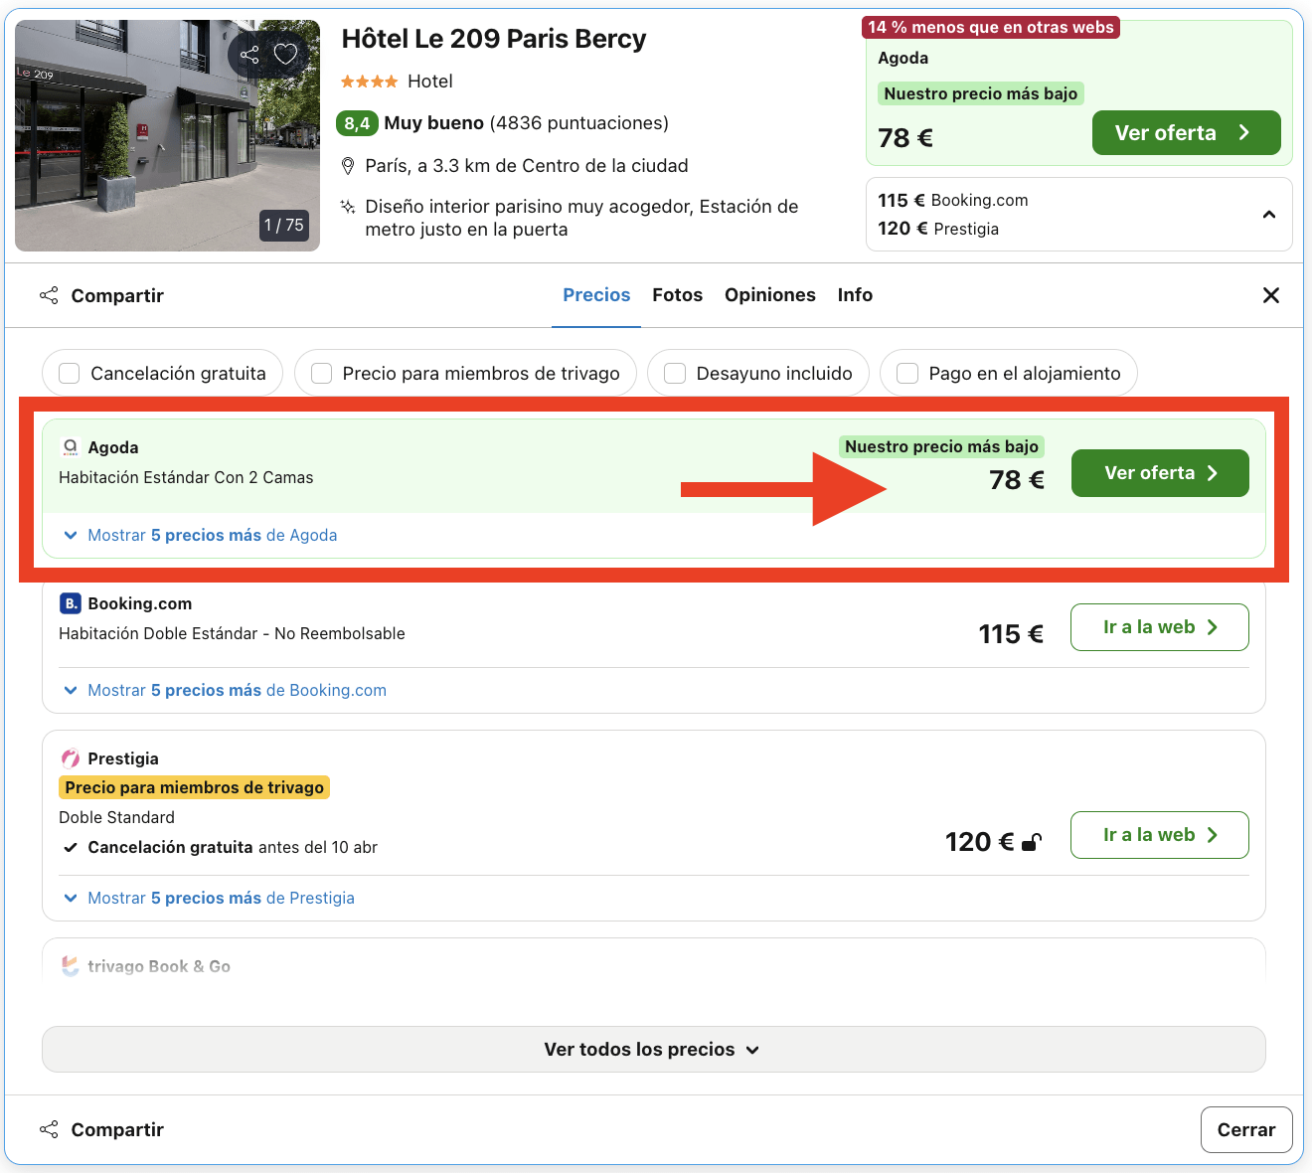Select the Info tab
This screenshot has height=1173, width=1312.
pos(855,295)
